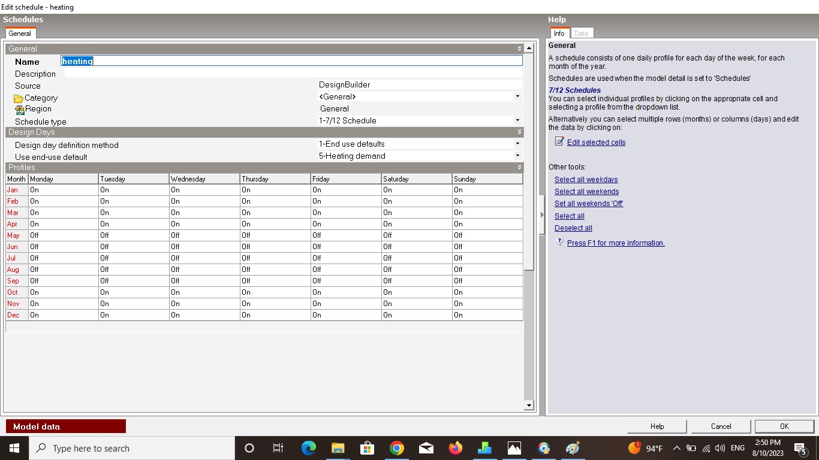Collapse the Design Days section header
Screen dimensions: 819x460
519,132
